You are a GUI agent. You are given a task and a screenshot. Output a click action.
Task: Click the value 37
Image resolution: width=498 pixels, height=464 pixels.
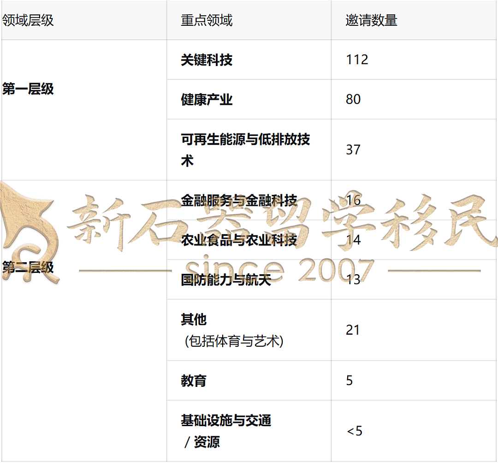(353, 150)
